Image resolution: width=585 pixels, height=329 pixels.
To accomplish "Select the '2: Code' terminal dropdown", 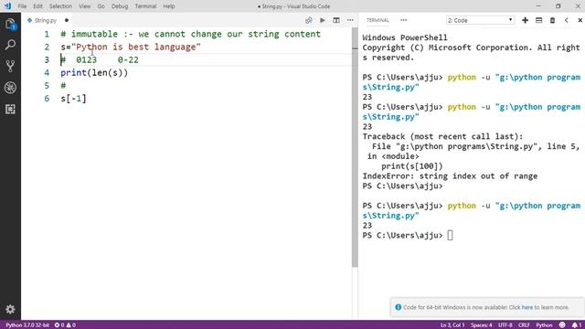I will pyautogui.click(x=480, y=20).
